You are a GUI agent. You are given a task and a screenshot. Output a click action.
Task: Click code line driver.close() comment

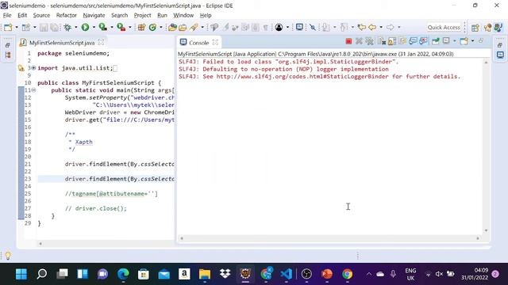[x=96, y=208]
